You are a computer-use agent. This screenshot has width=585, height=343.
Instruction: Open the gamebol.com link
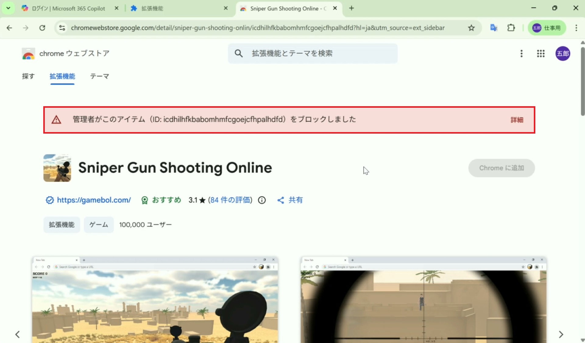[94, 200]
